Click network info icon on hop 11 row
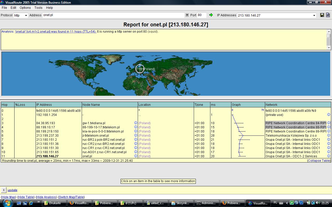Screen dimensions: 332x207 [x=329, y=156]
